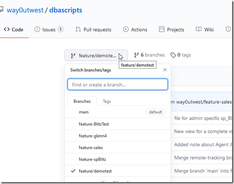Open the 'Merge remote-tracking' commit message

203,158
